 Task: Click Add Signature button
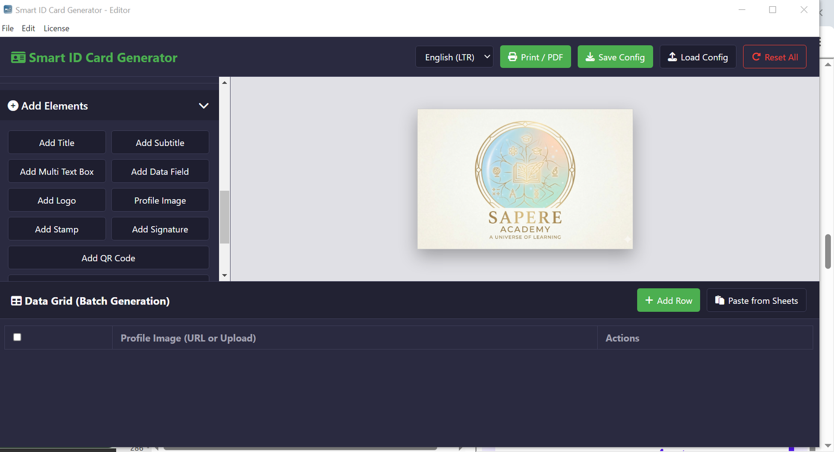[x=160, y=229]
